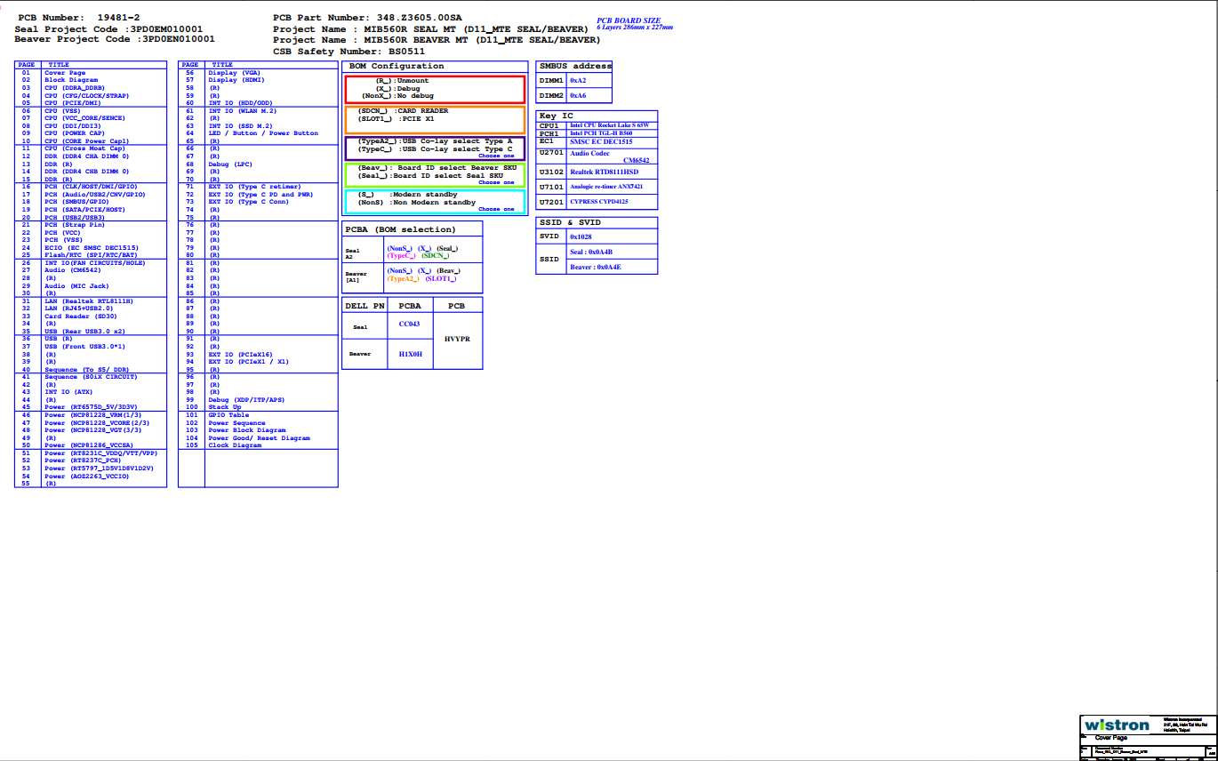Select 'INT IO (ATX)' entry
The image size is (1218, 761).
[68, 392]
